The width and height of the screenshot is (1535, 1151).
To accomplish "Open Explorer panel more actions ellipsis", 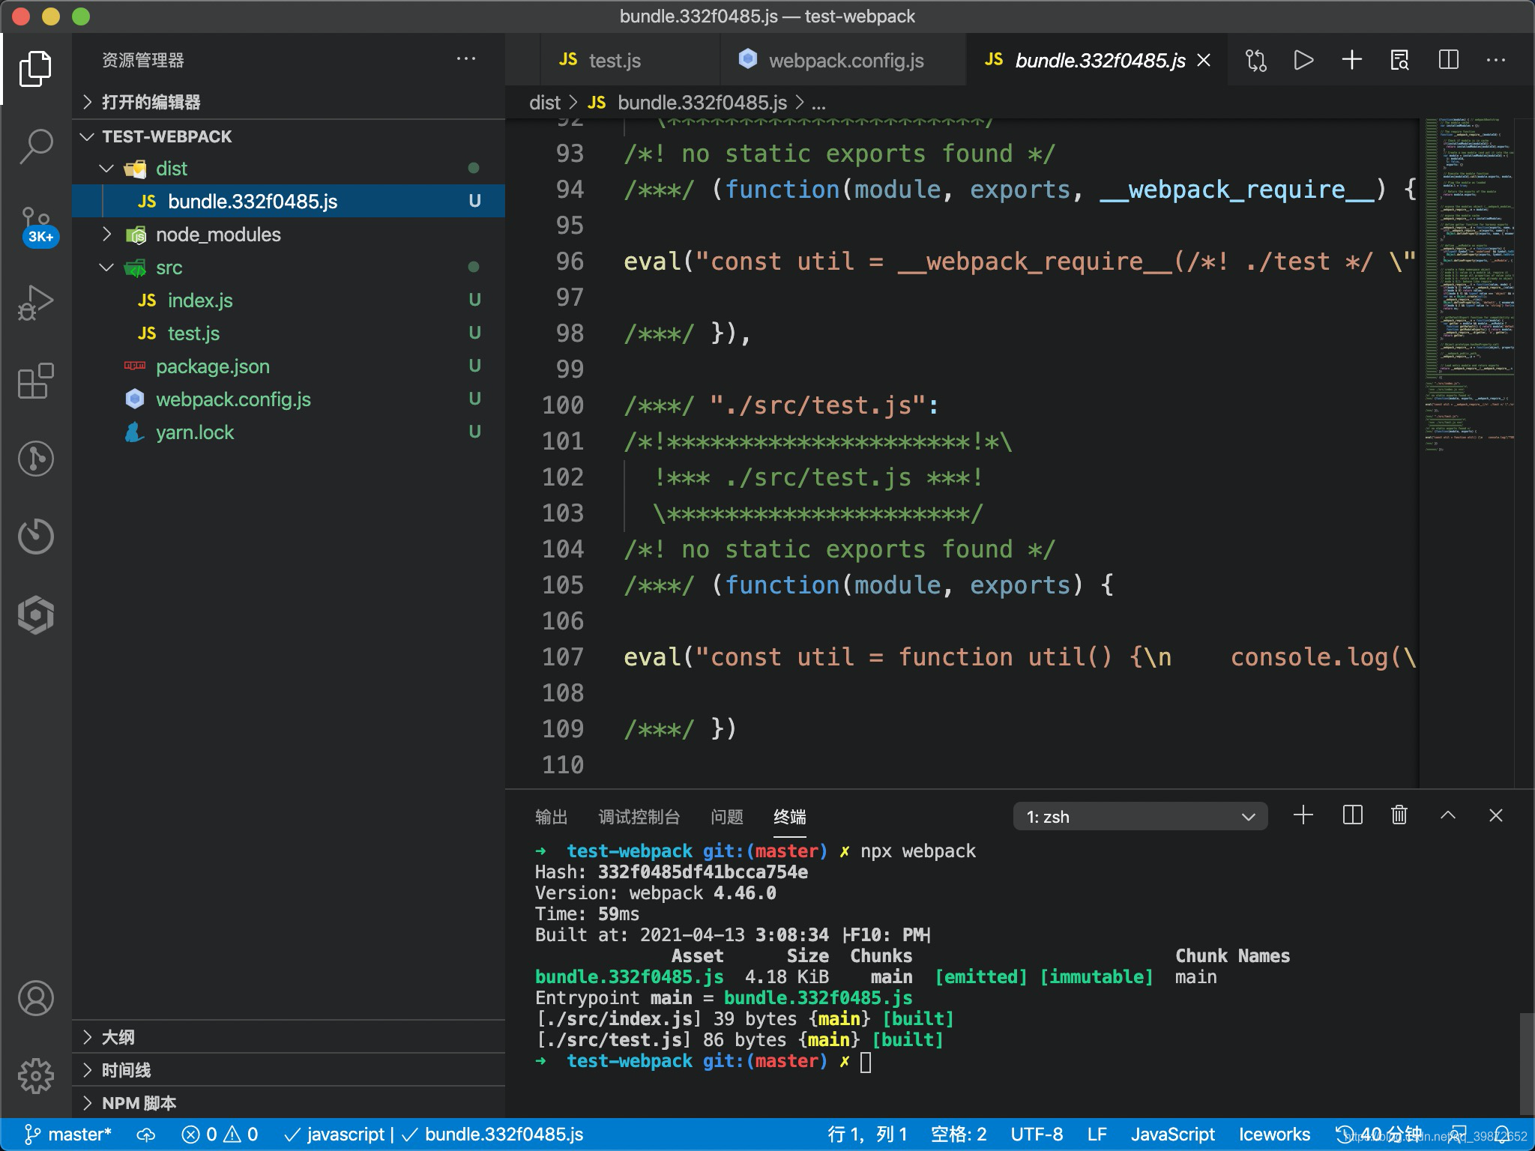I will (466, 59).
